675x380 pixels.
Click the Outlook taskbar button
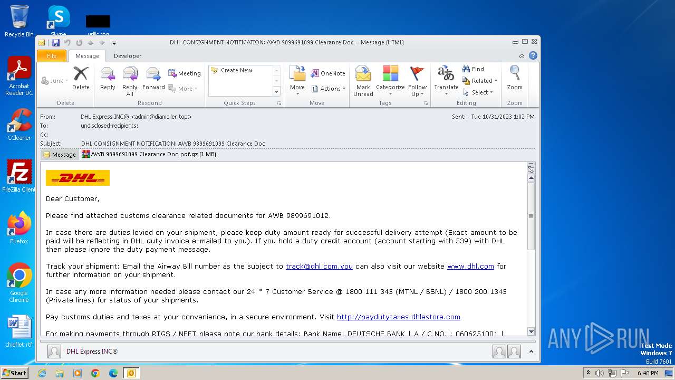(131, 373)
